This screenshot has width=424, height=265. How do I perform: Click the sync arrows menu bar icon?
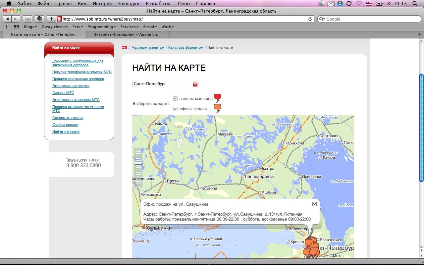[x=349, y=4]
